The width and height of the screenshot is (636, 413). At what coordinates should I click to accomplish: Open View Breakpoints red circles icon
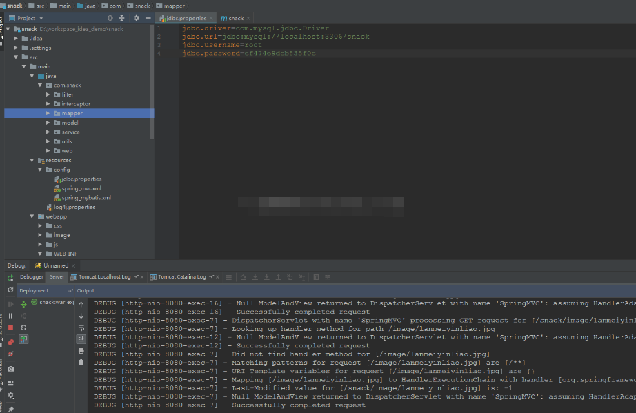10,342
